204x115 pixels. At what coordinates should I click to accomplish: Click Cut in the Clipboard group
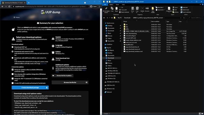[x=121, y=7]
